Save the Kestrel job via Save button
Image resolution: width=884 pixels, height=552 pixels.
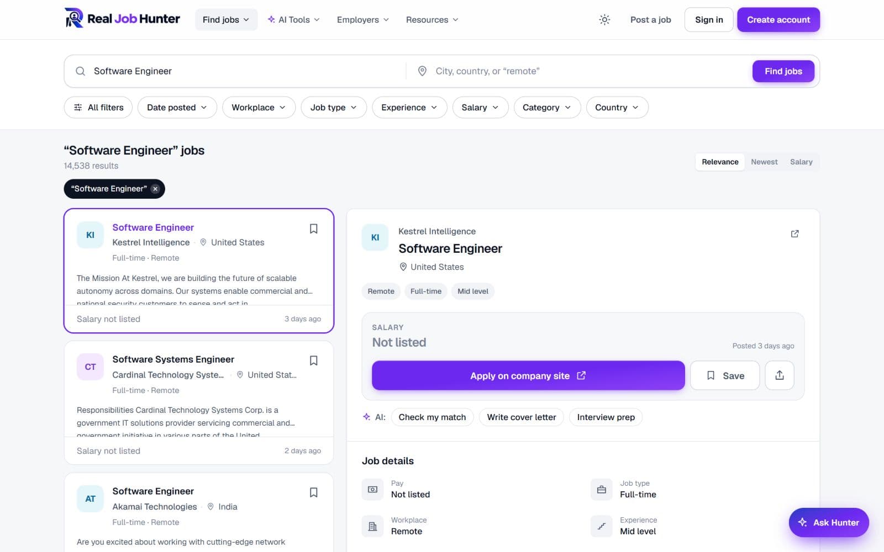pyautogui.click(x=725, y=375)
